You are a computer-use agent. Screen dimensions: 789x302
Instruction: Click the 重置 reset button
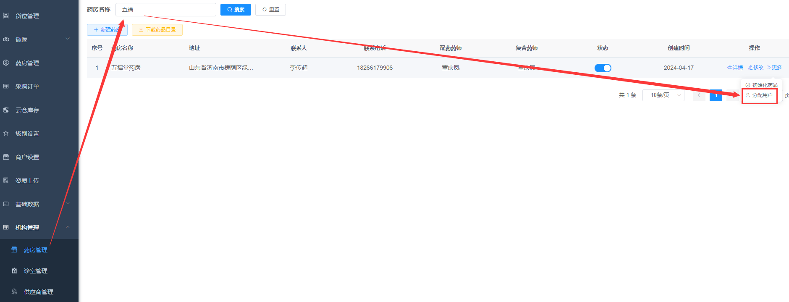coord(270,10)
